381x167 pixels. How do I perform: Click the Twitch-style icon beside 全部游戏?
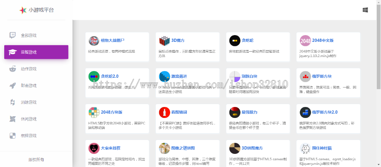click(x=13, y=35)
